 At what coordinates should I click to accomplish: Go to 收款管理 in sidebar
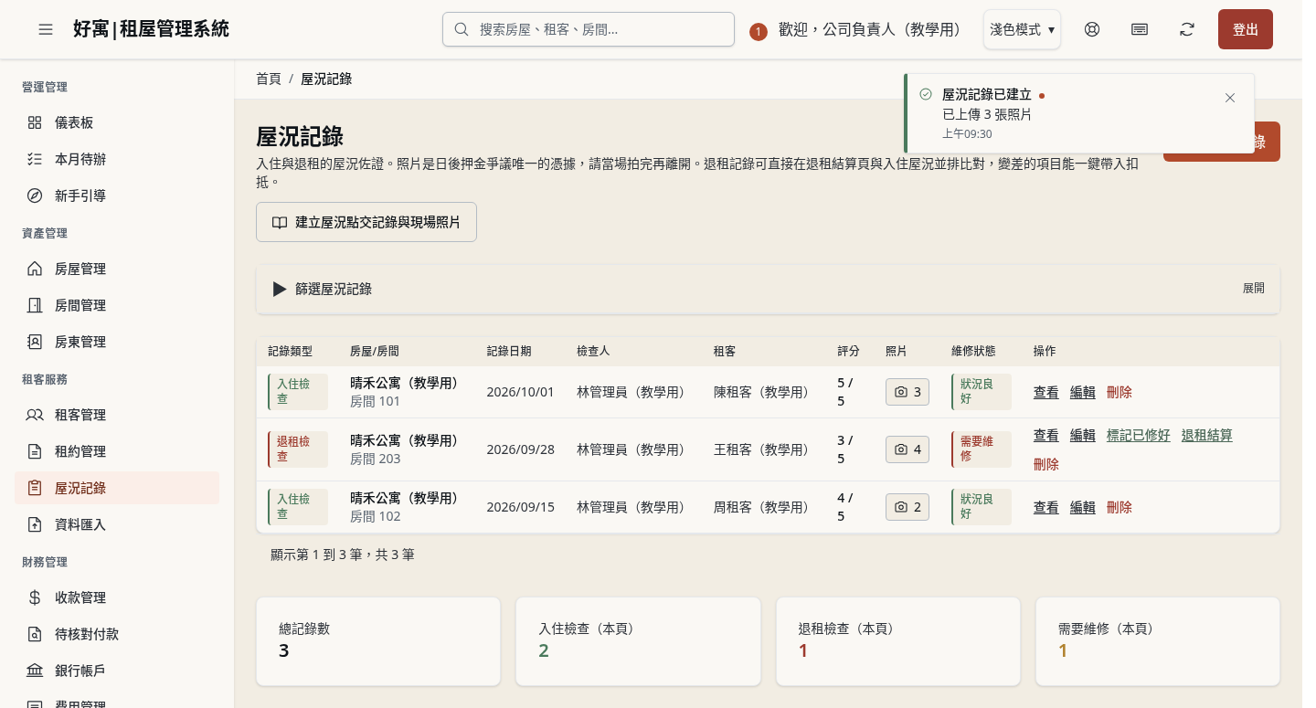[117, 597]
